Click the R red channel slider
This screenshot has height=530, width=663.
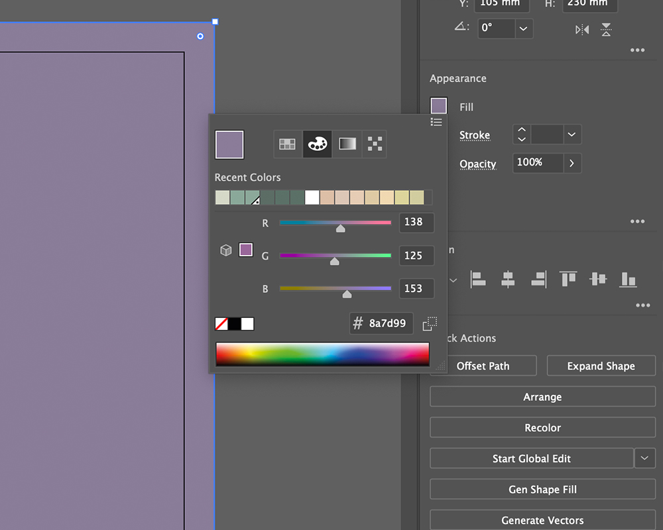(335, 223)
